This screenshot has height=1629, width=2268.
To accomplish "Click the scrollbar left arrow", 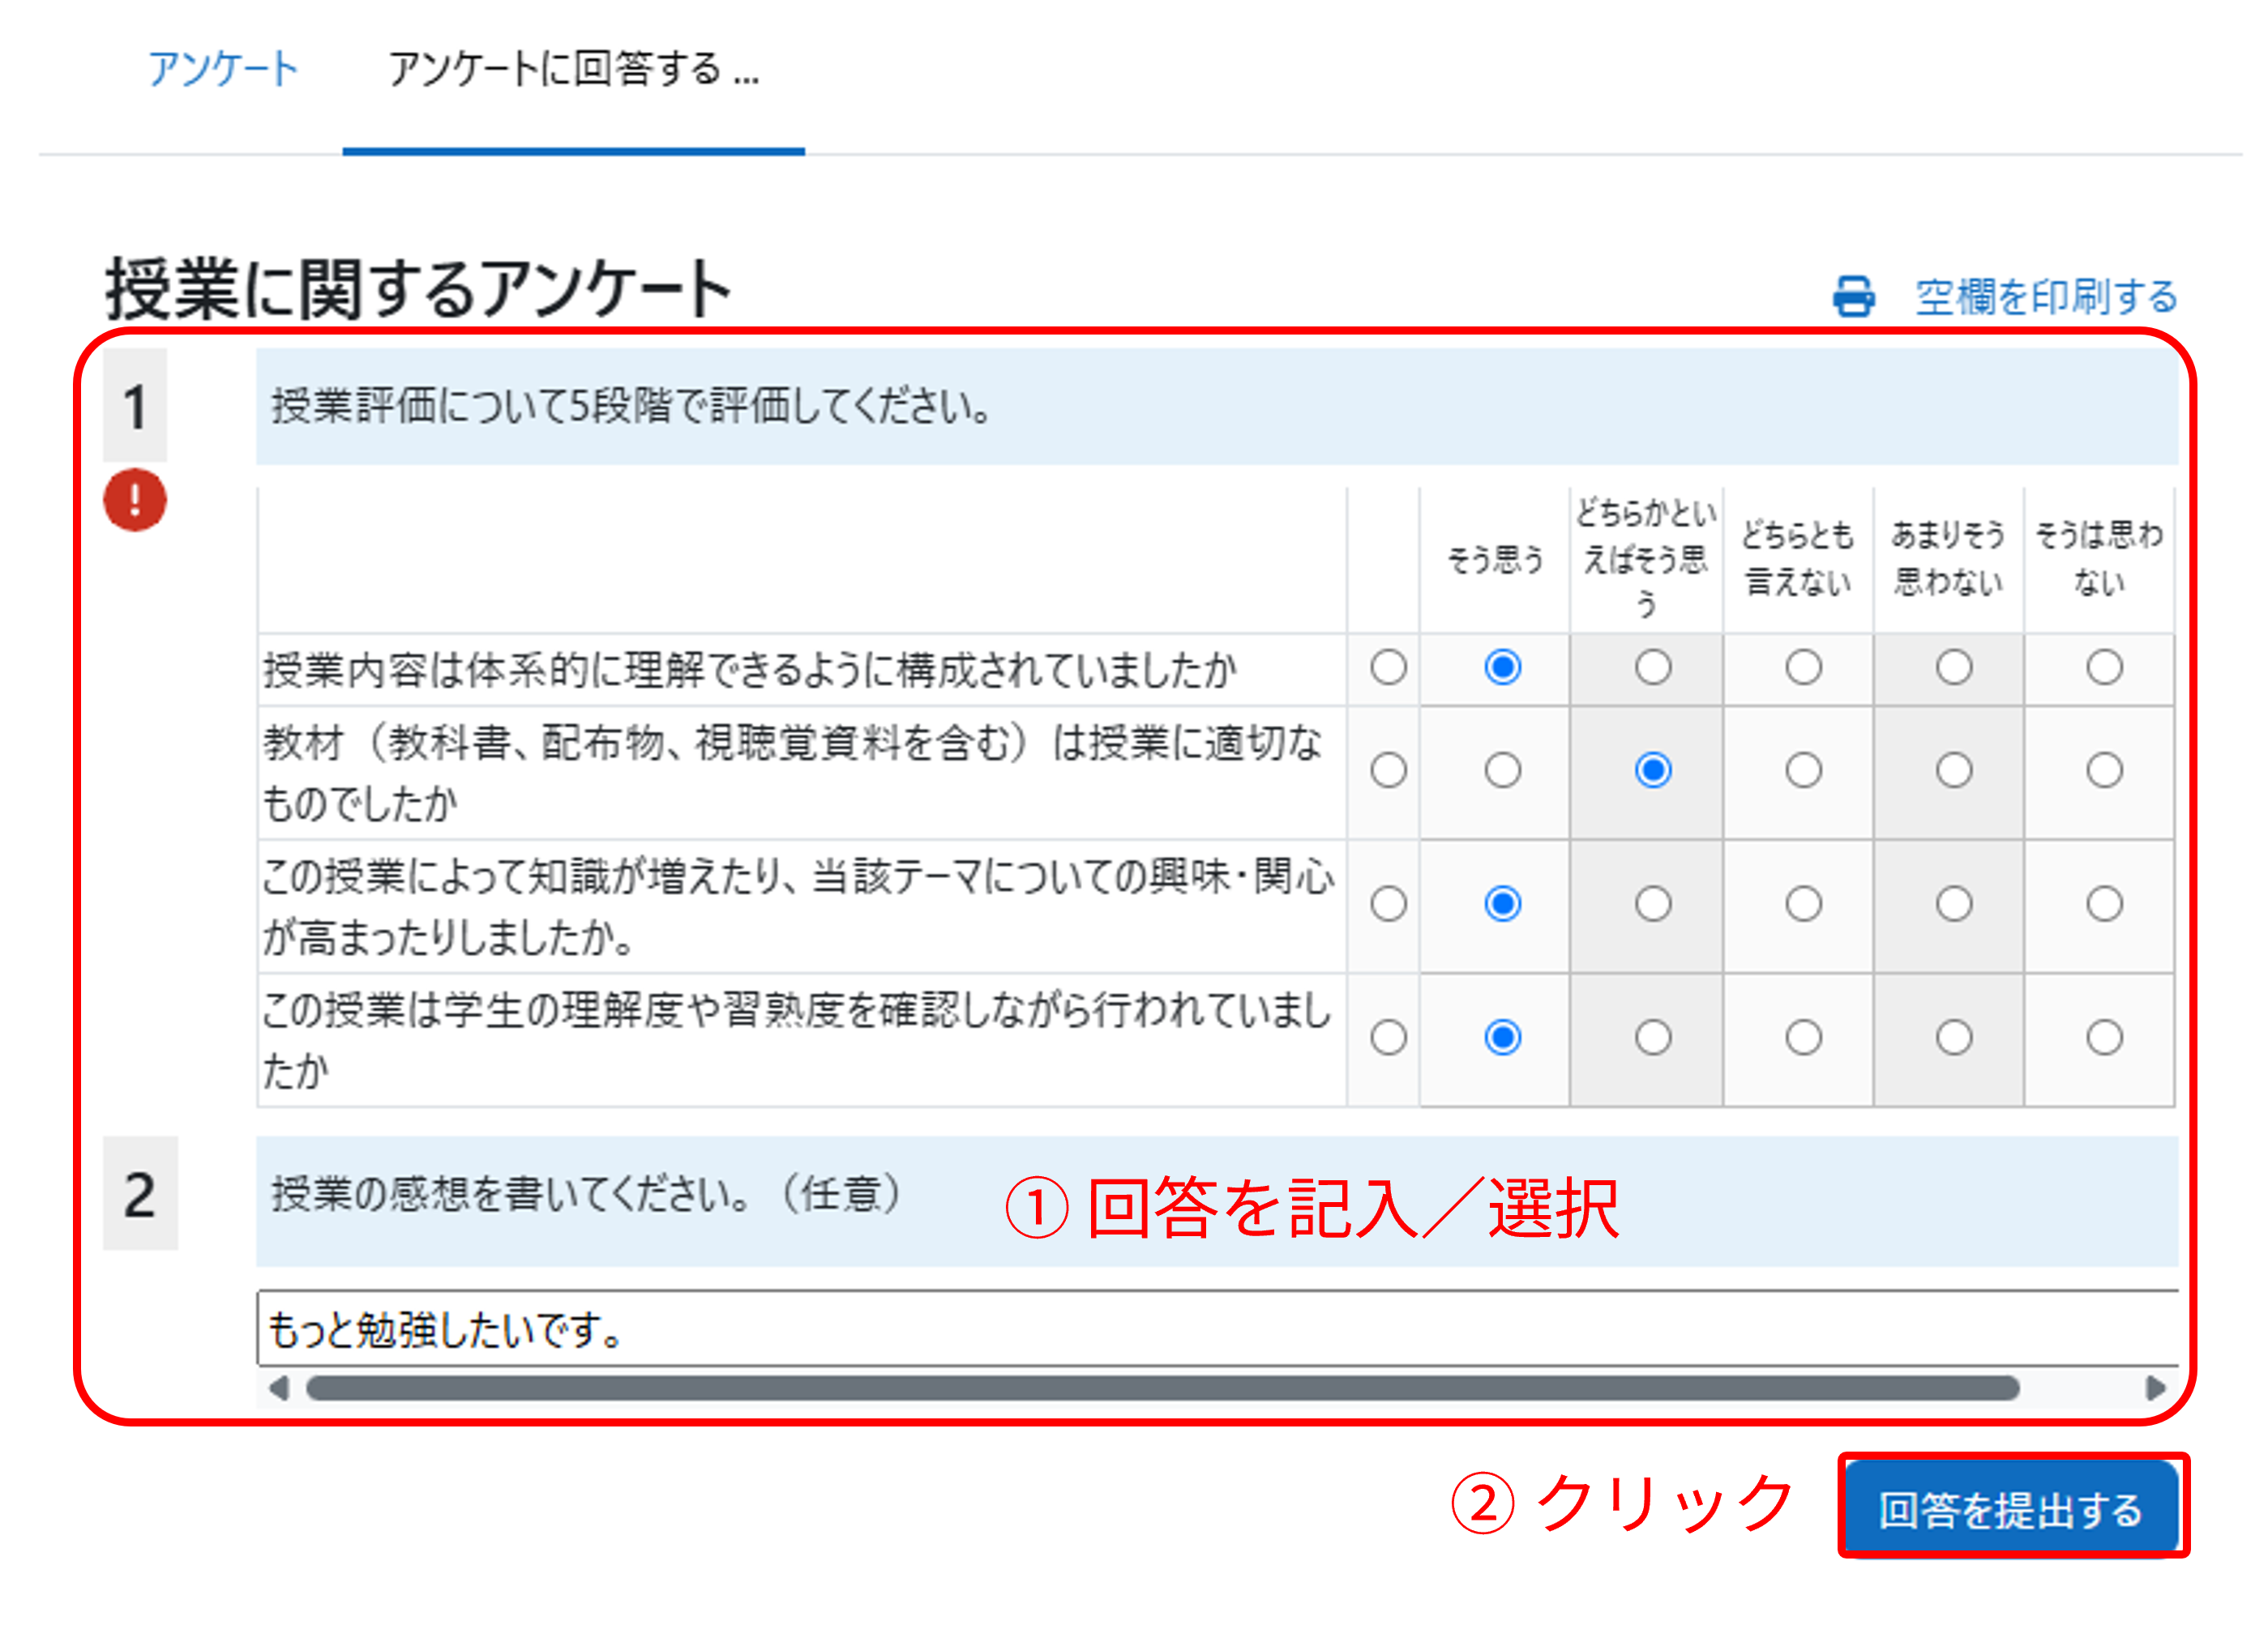I will (279, 1388).
